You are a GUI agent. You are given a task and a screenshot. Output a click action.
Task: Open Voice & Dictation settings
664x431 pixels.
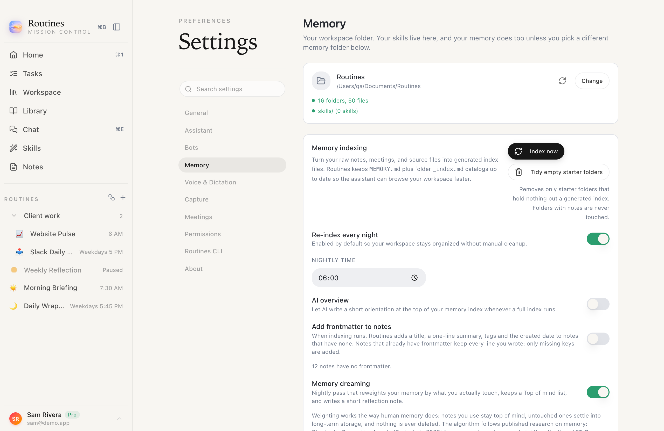(232, 182)
